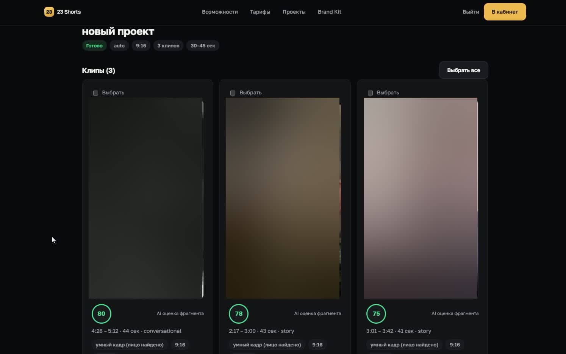Open the conversational clip thumbnail 4:28–5:12
Viewport: 566px width, 354px height.
146,198
